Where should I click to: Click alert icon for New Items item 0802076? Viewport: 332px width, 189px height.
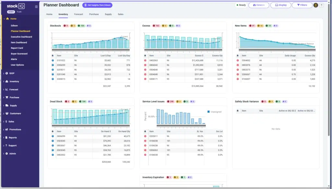click(238, 65)
